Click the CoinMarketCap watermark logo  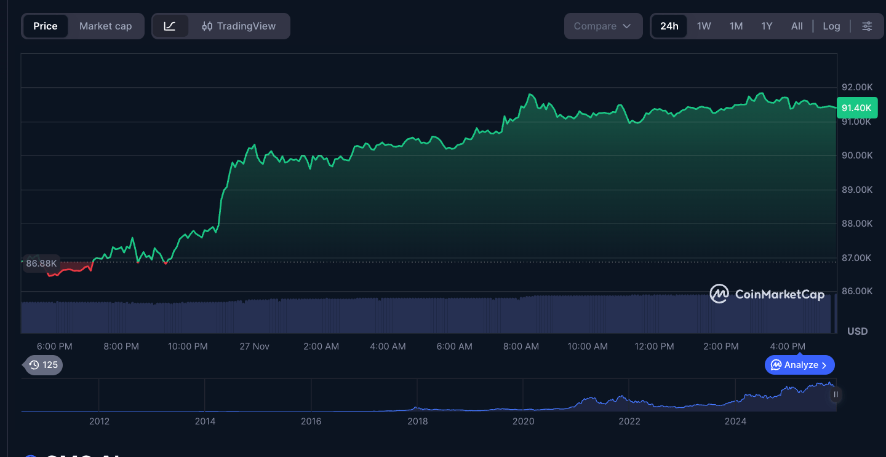tap(719, 294)
